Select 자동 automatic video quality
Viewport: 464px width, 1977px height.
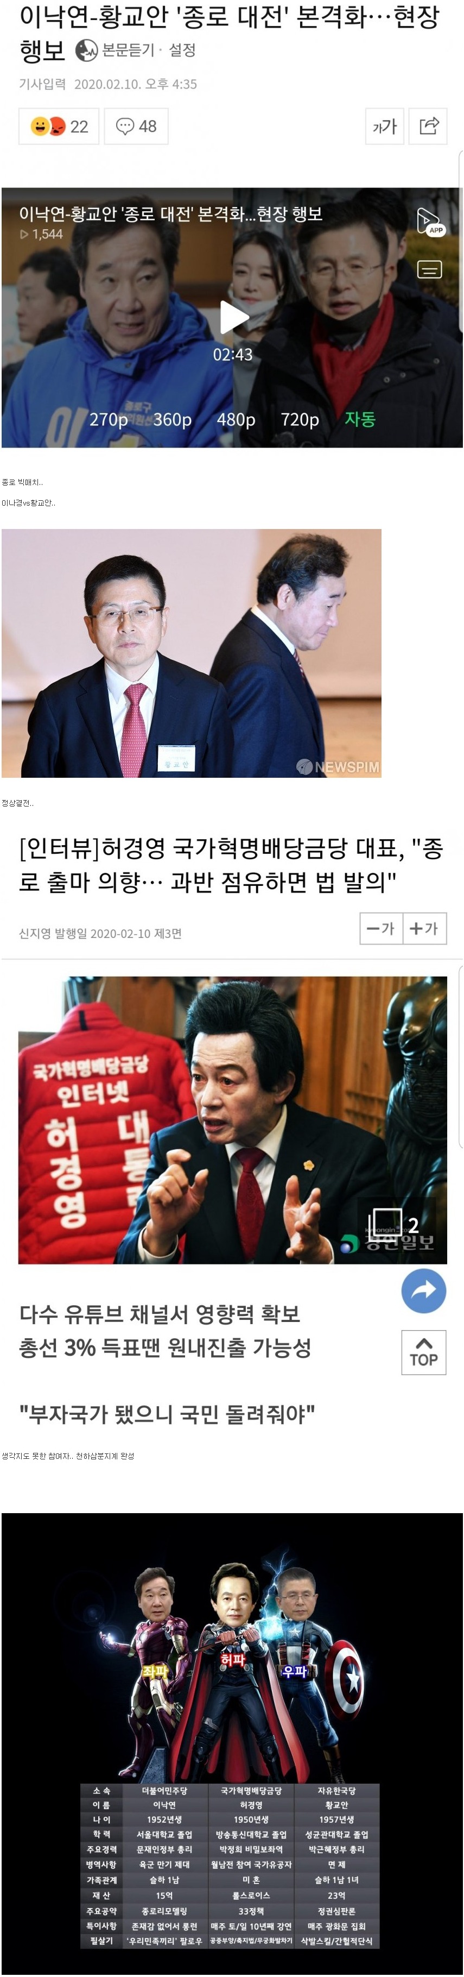coord(360,419)
